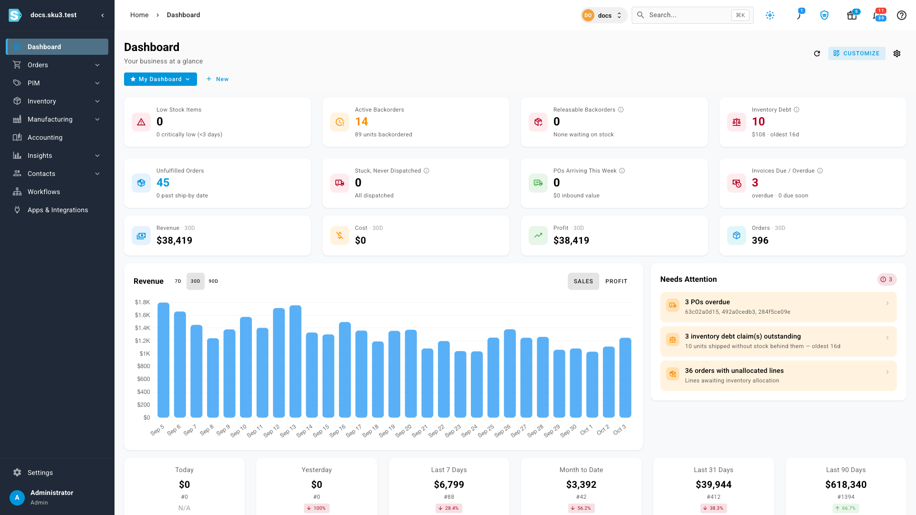Go to Accounting in sidebar
916x515 pixels.
point(57,137)
